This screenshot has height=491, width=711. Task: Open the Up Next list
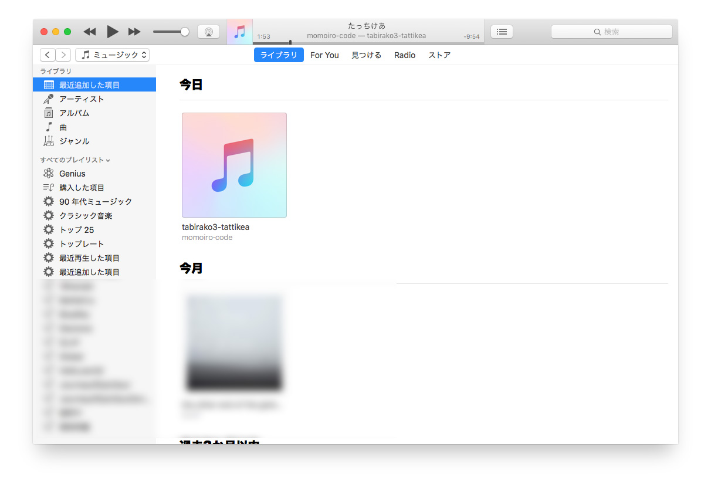point(502,32)
